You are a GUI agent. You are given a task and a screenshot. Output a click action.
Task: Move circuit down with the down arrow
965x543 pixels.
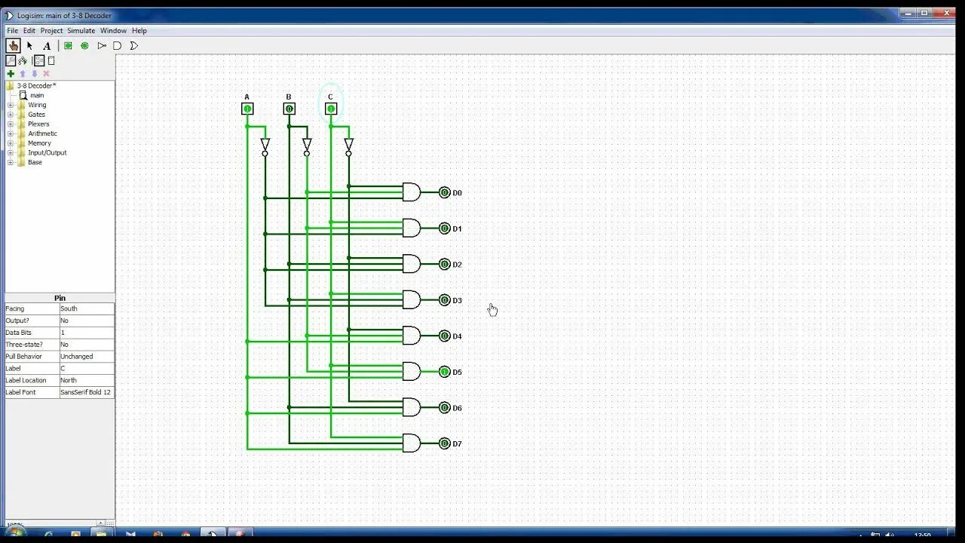click(x=35, y=73)
